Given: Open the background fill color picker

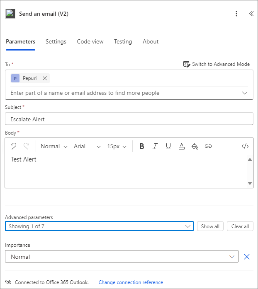Looking at the screenshot, I should coord(195,146).
